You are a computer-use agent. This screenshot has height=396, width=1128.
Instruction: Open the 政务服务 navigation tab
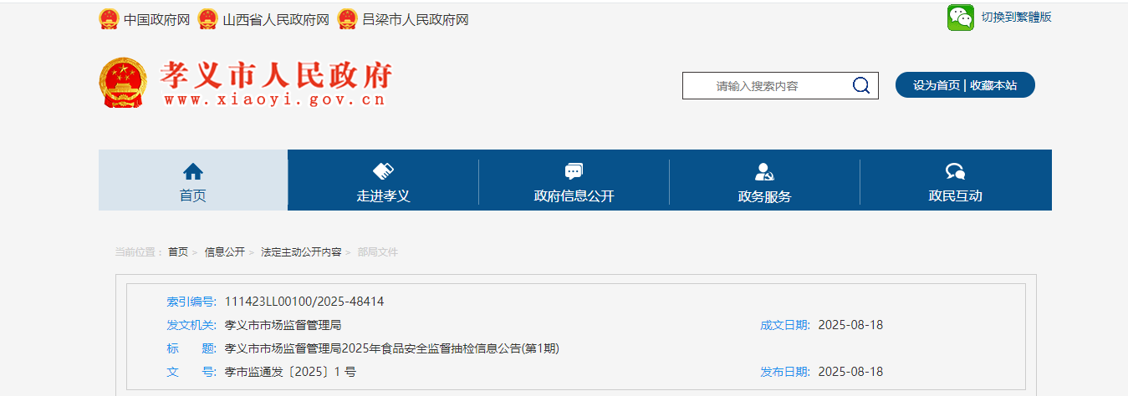click(764, 180)
